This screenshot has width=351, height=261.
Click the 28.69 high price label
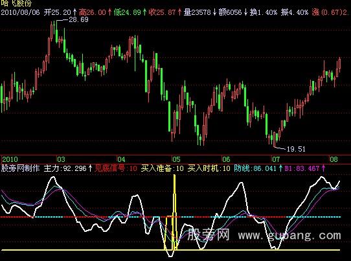coord(78,19)
